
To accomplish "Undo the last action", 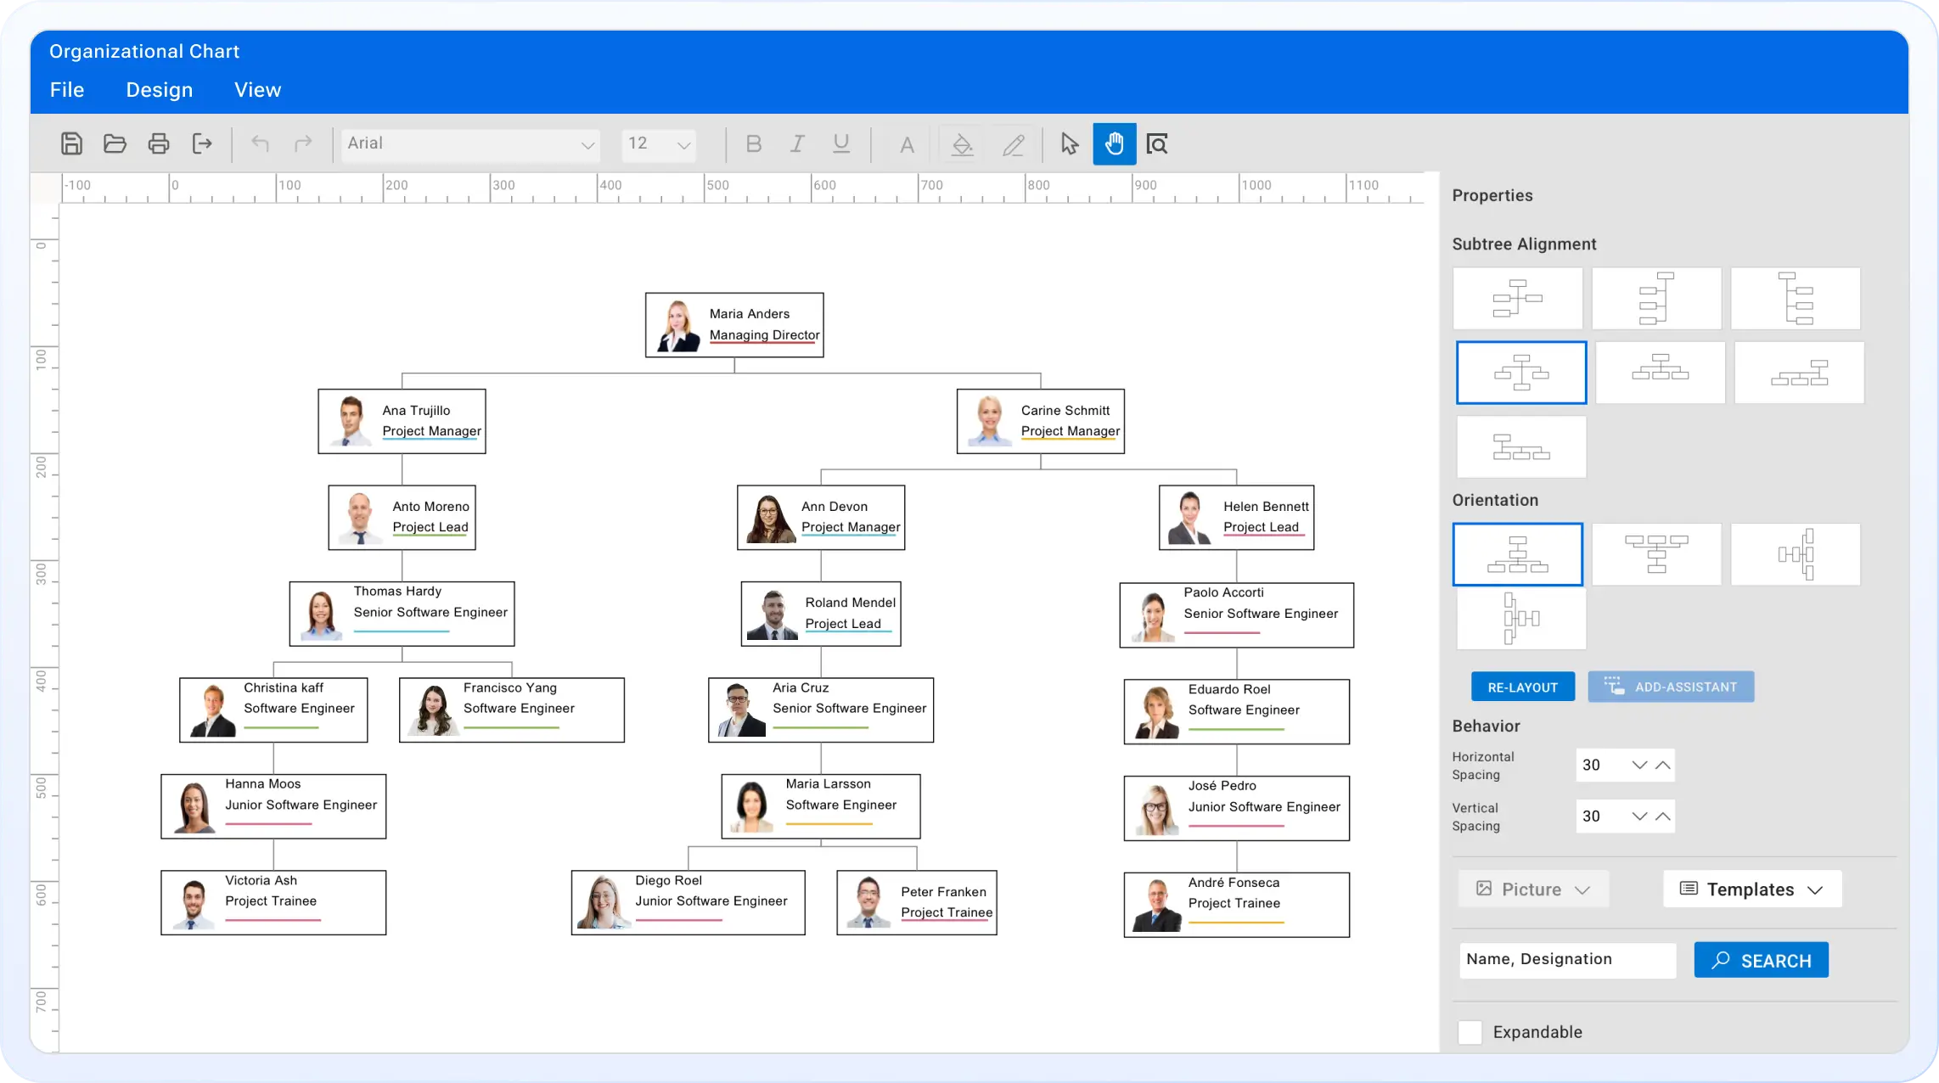I will [x=260, y=143].
